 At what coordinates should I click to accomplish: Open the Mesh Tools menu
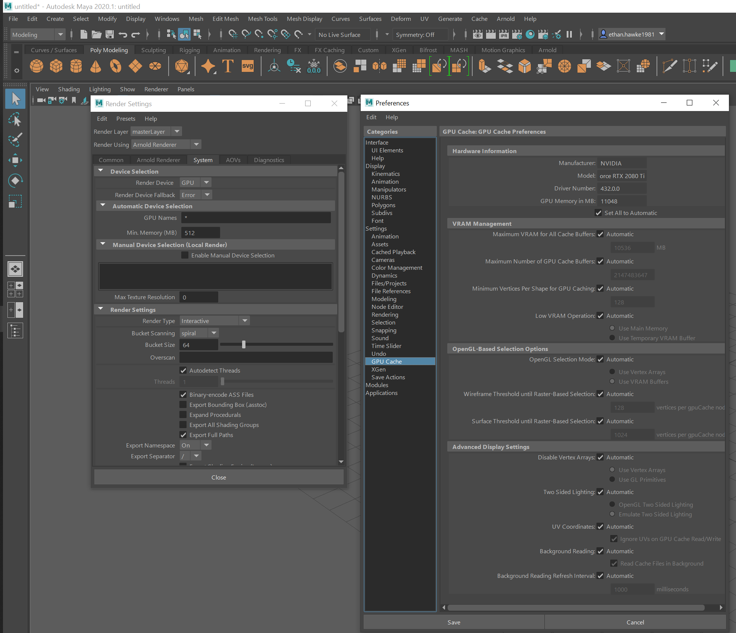pyautogui.click(x=263, y=19)
